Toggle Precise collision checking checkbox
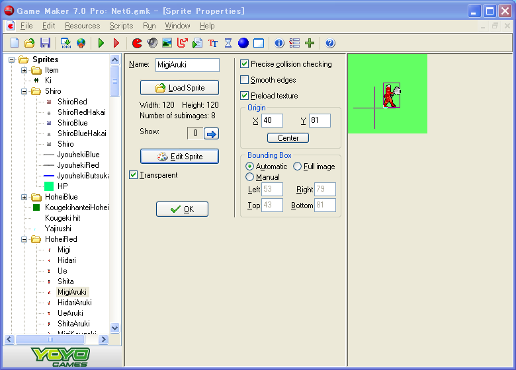The height and width of the screenshot is (370, 516). pyautogui.click(x=244, y=64)
